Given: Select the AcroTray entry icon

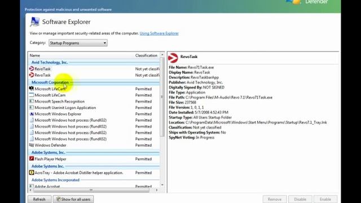Looking at the screenshot, I should (32, 173).
